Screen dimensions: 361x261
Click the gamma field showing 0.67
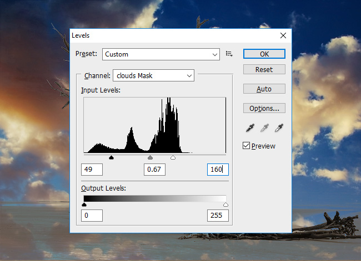(155, 170)
